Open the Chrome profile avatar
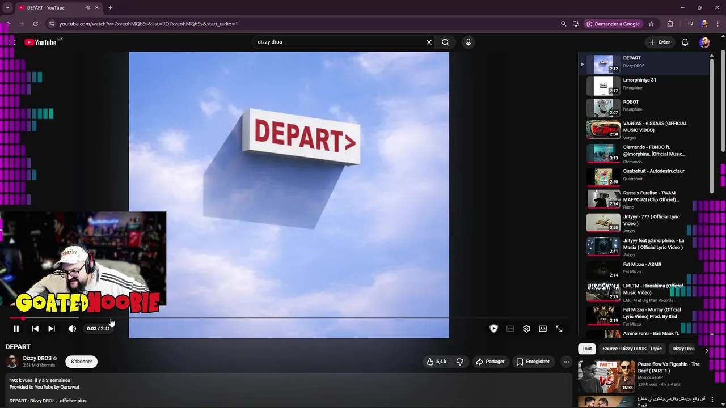This screenshot has width=726, height=408. [x=704, y=24]
